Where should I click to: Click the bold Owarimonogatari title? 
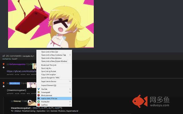[21, 108]
